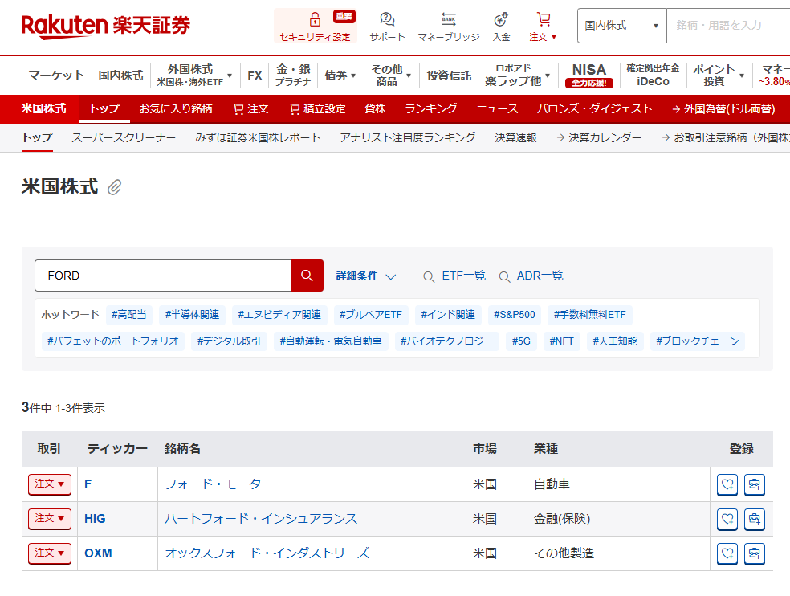Open 投資信託 navigation item
The image size is (790, 596).
pyautogui.click(x=449, y=76)
